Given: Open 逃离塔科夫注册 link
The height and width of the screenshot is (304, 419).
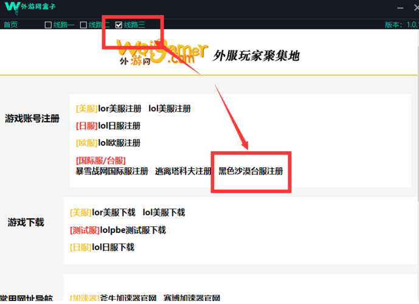Looking at the screenshot, I should point(183,171).
